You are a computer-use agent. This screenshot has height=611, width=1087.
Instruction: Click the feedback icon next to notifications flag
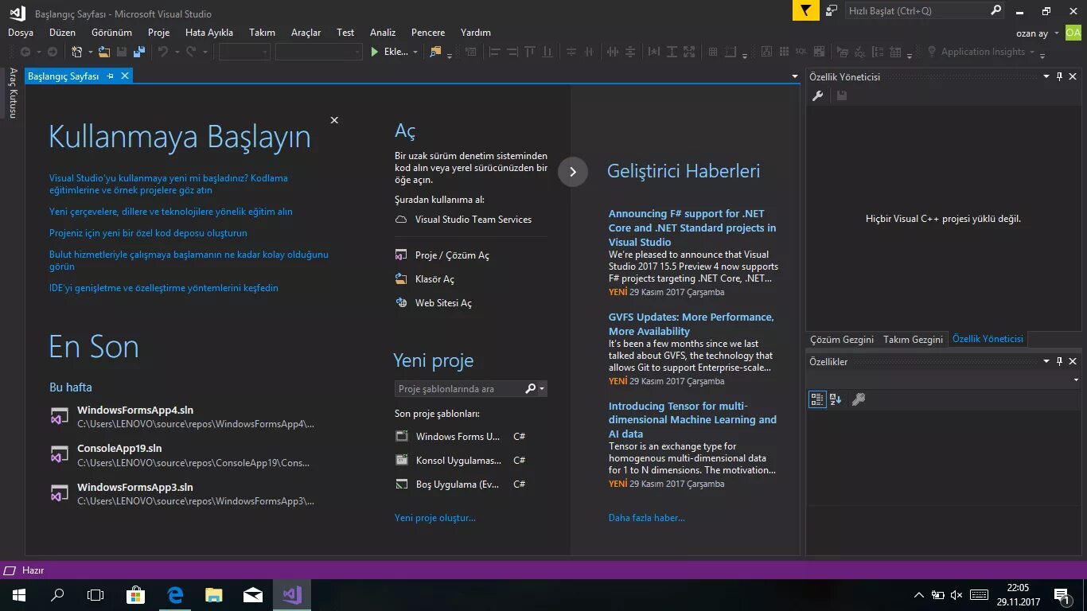[832, 10]
